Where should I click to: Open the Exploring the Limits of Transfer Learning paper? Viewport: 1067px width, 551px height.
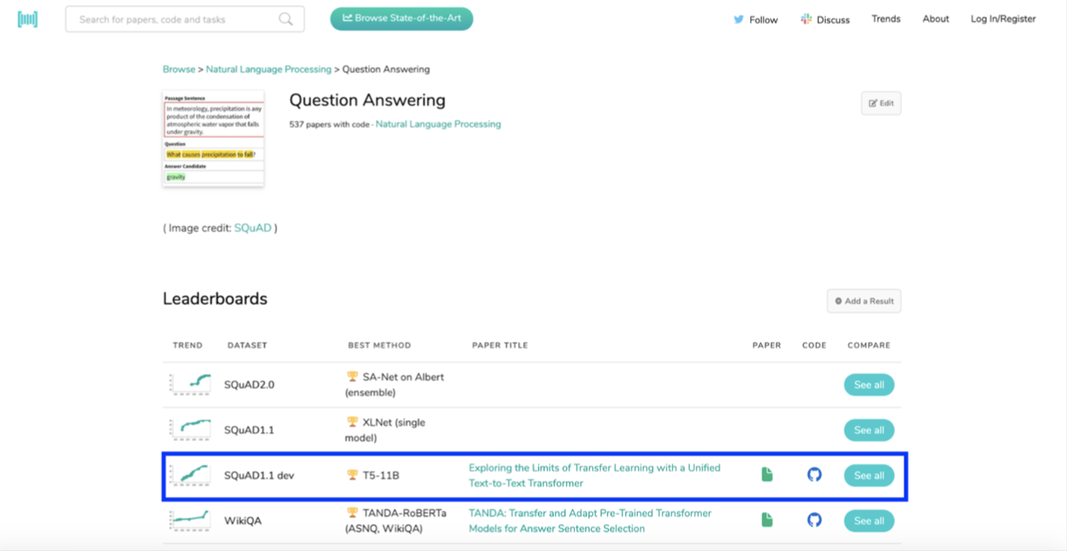tap(595, 475)
